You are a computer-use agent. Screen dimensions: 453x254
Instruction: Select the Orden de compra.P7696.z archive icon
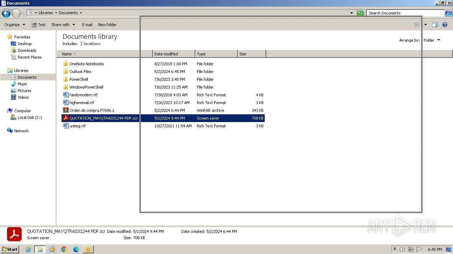coord(65,110)
